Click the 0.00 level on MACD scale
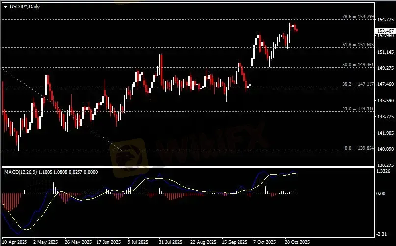 click(x=382, y=194)
